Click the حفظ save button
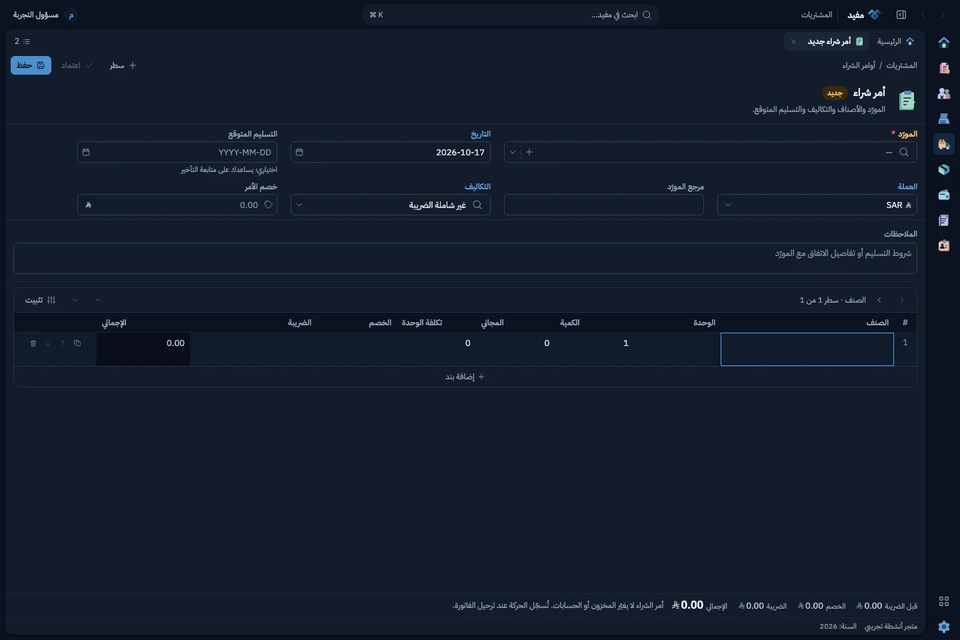960x640 pixels. (31, 65)
